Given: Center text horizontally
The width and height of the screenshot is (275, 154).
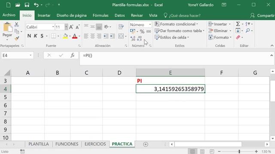Looking at the screenshot, I should pyautogui.click(x=92, y=36).
